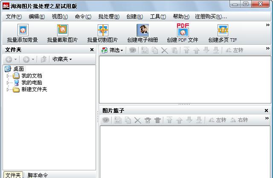Expand the 新建文件夹 tree node
Screen dimensions: 273x178
[8, 90]
